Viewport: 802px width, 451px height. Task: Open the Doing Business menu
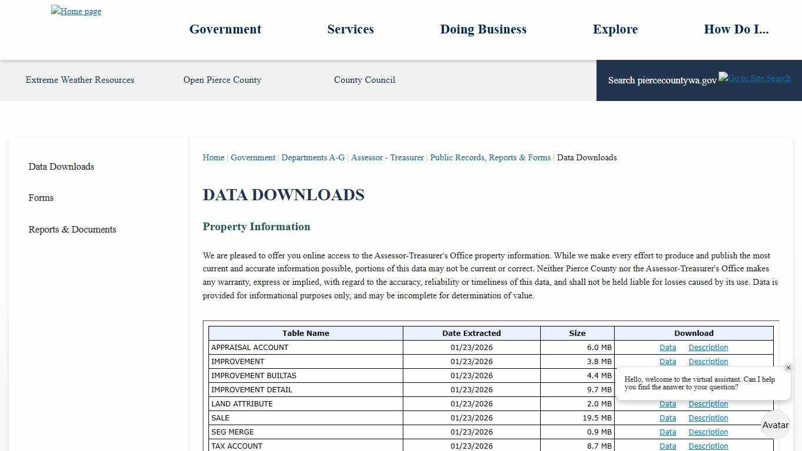pyautogui.click(x=483, y=29)
